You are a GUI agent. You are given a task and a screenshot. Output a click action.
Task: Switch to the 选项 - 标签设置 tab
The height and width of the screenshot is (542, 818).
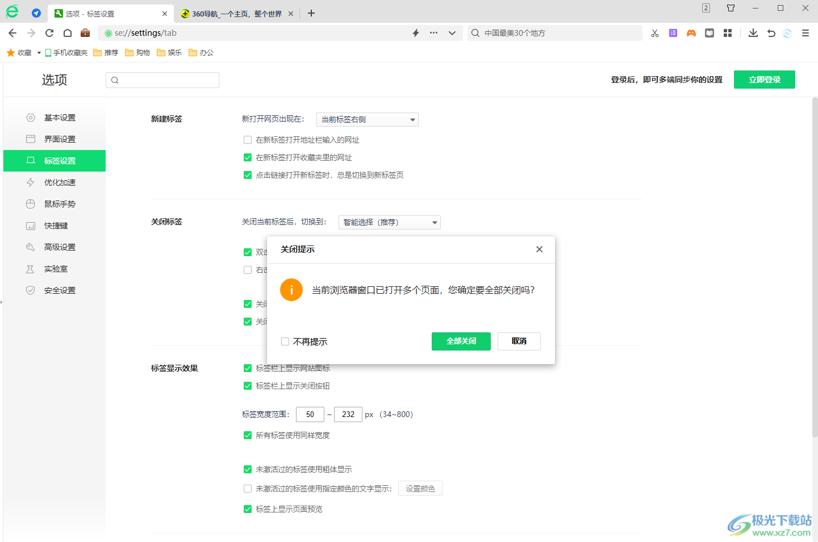pos(111,14)
